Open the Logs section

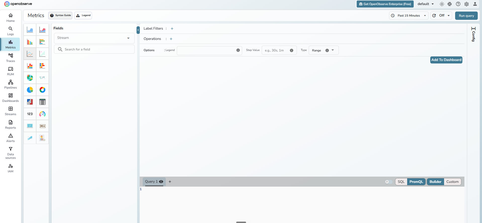(11, 31)
